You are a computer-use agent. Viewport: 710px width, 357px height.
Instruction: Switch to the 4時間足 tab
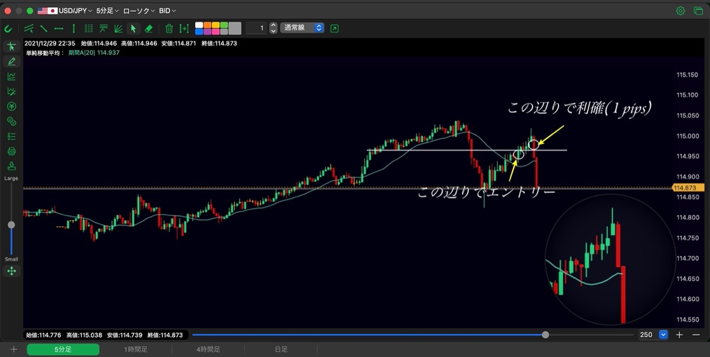pos(208,349)
